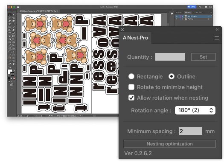This screenshot has width=224, height=162.
Task: Click the Nesting optimization button
Action: (170, 144)
